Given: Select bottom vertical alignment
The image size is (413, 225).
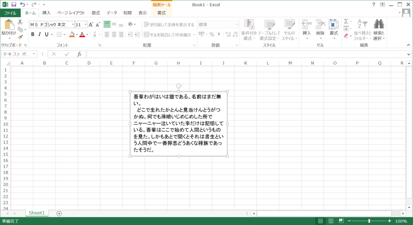Looking at the screenshot, I should coord(121,25).
